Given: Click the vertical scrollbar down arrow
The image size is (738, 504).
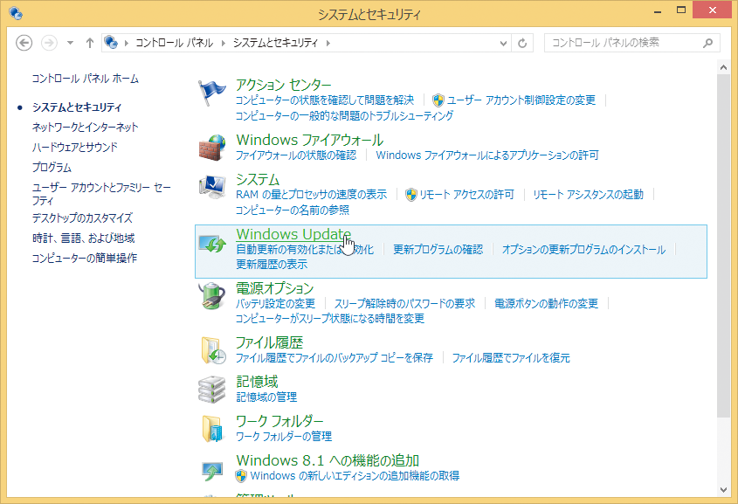Looking at the screenshot, I should pos(723,489).
